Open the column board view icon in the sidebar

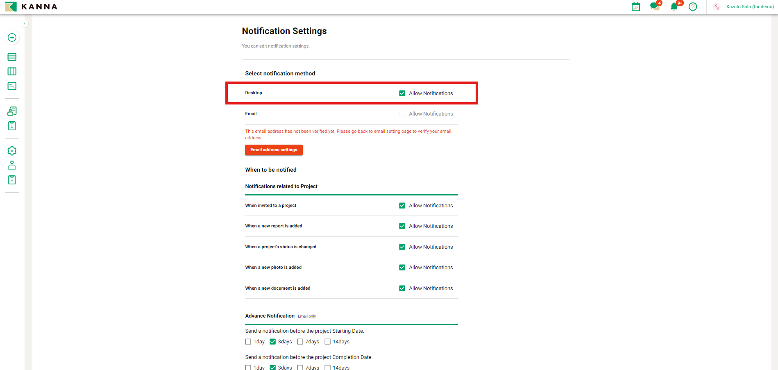[x=12, y=72]
